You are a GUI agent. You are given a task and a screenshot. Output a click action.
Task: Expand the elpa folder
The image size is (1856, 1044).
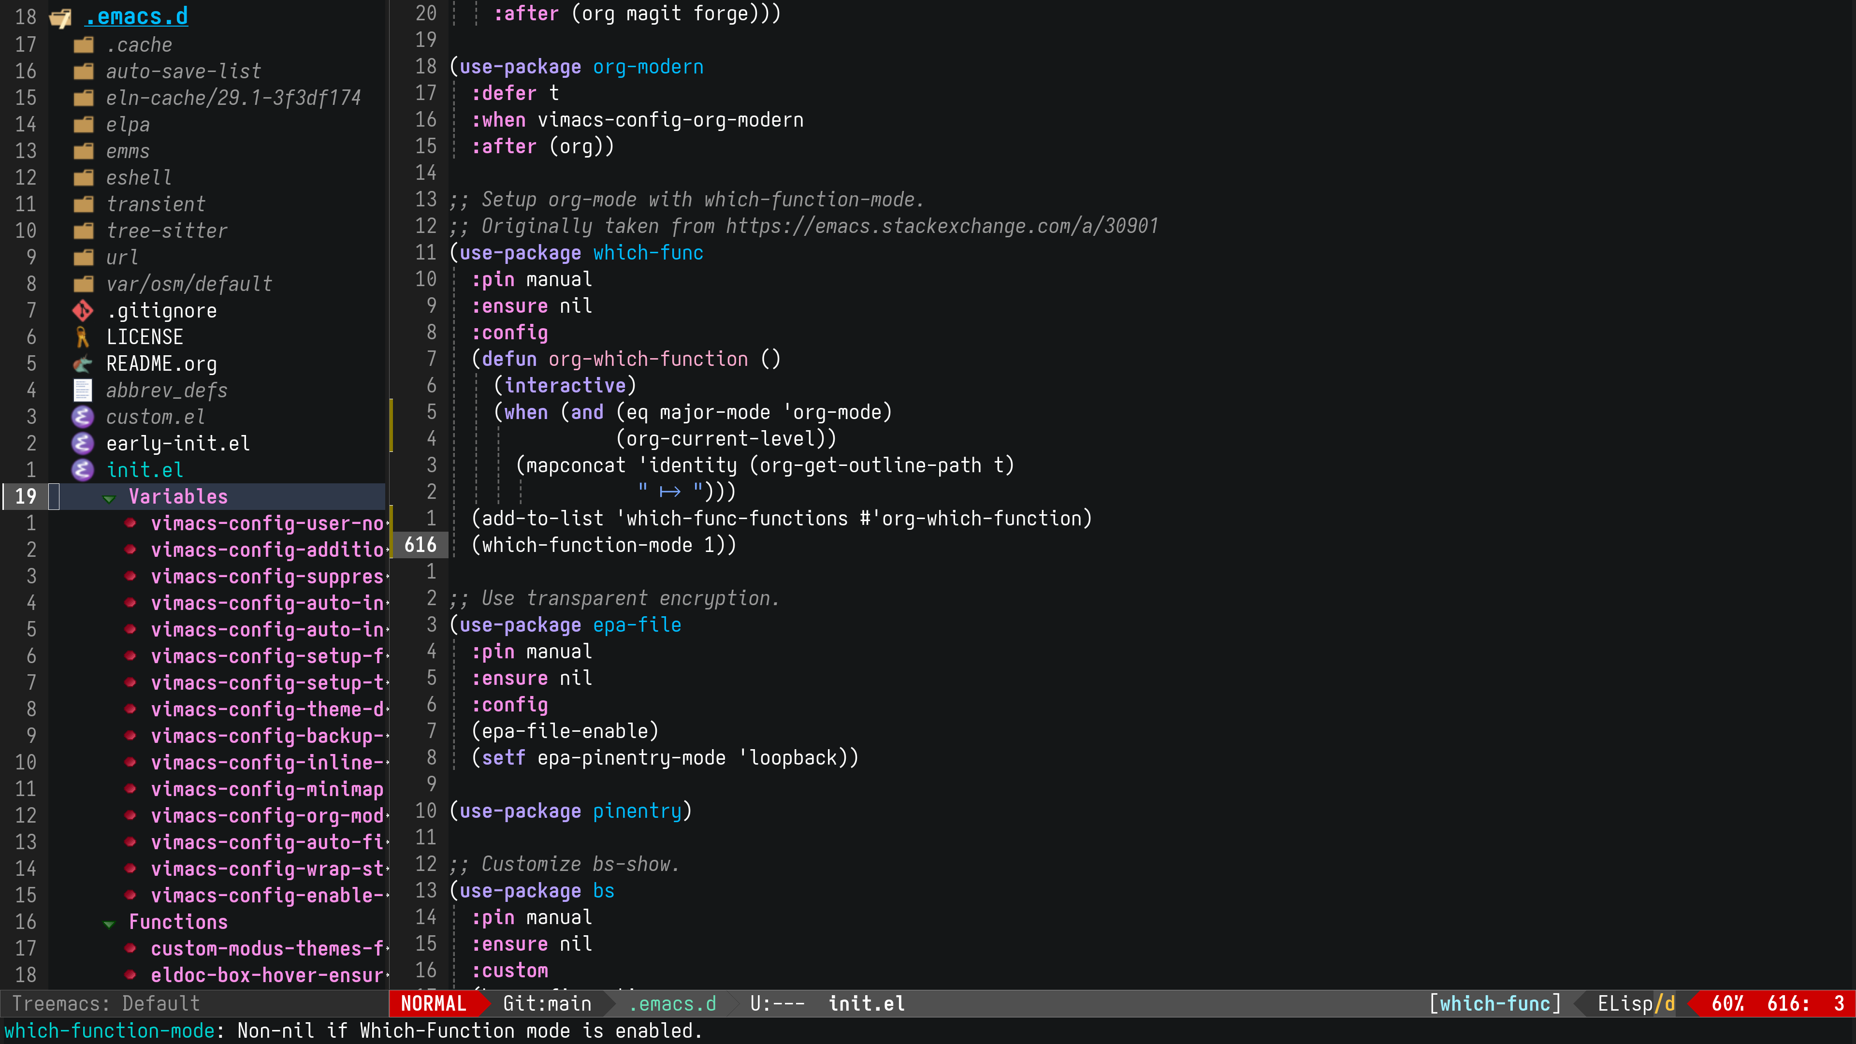point(128,125)
